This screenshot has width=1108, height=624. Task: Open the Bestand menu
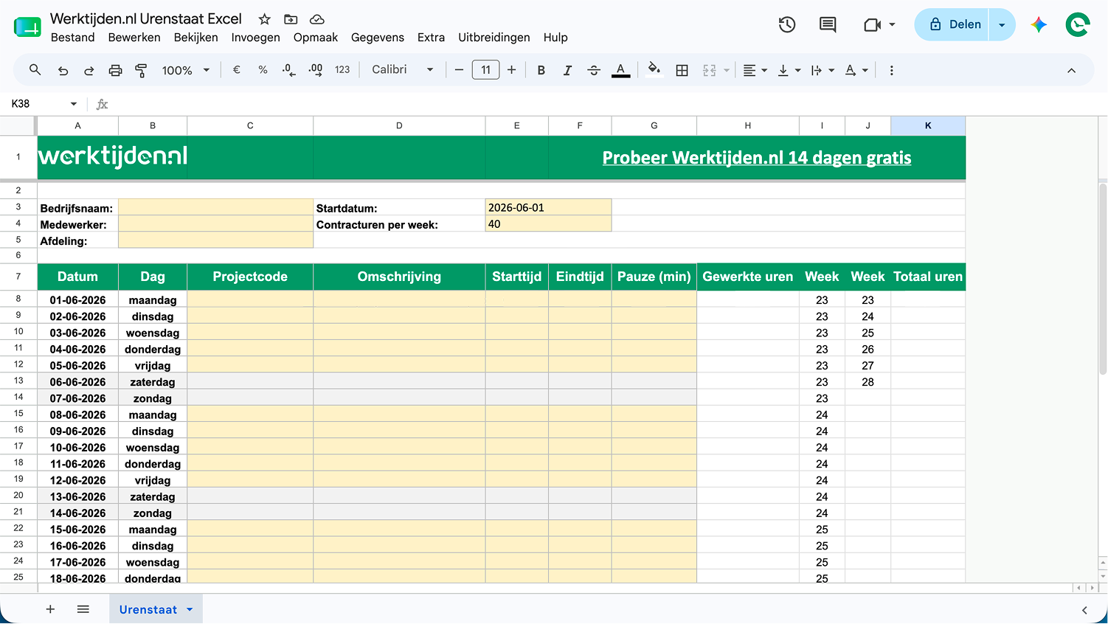coord(72,37)
